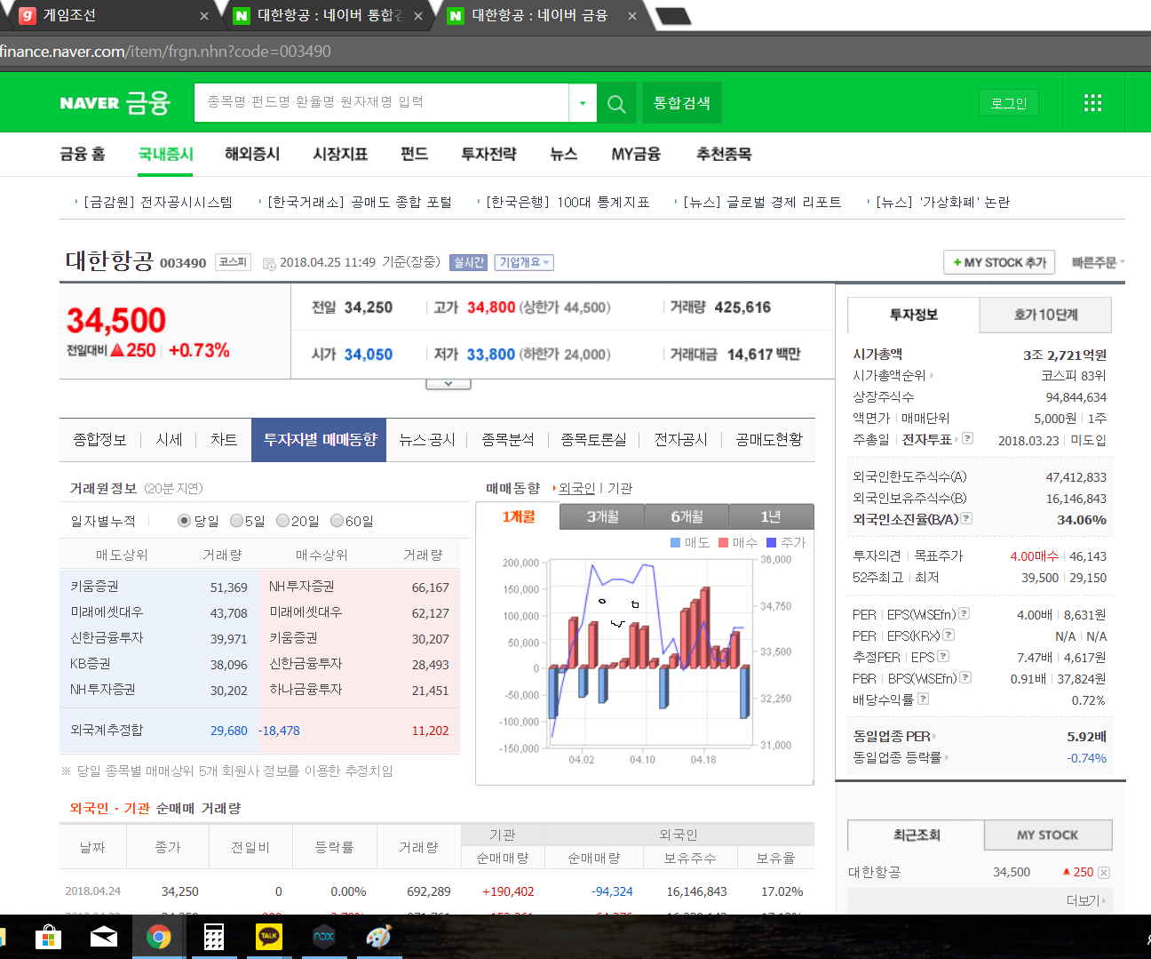The height and width of the screenshot is (959, 1151).
Task: Expand the 기업개요 dropdown
Action: [524, 262]
